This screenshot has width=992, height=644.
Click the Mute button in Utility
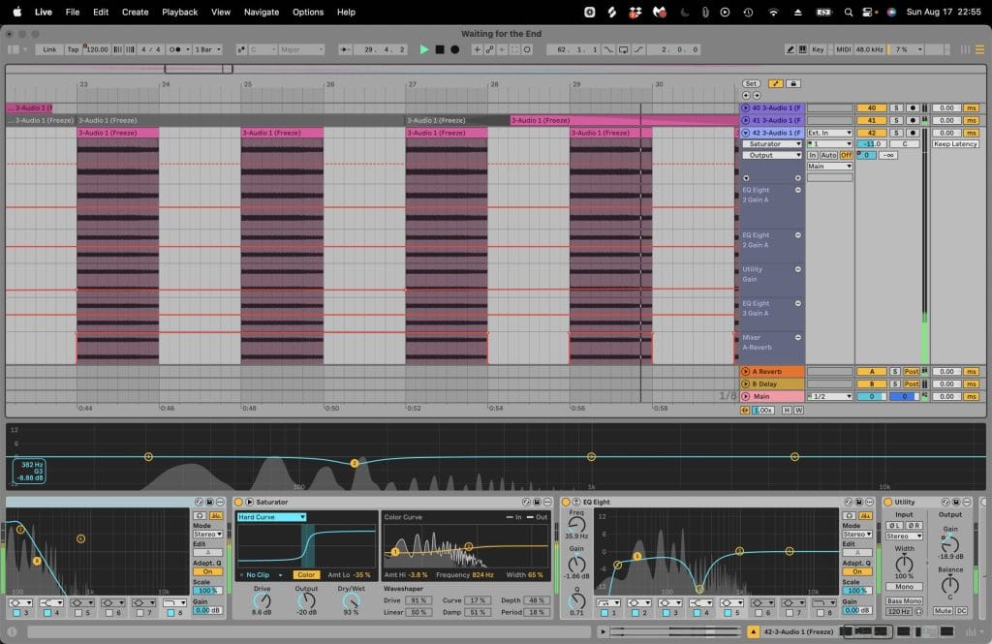943,610
